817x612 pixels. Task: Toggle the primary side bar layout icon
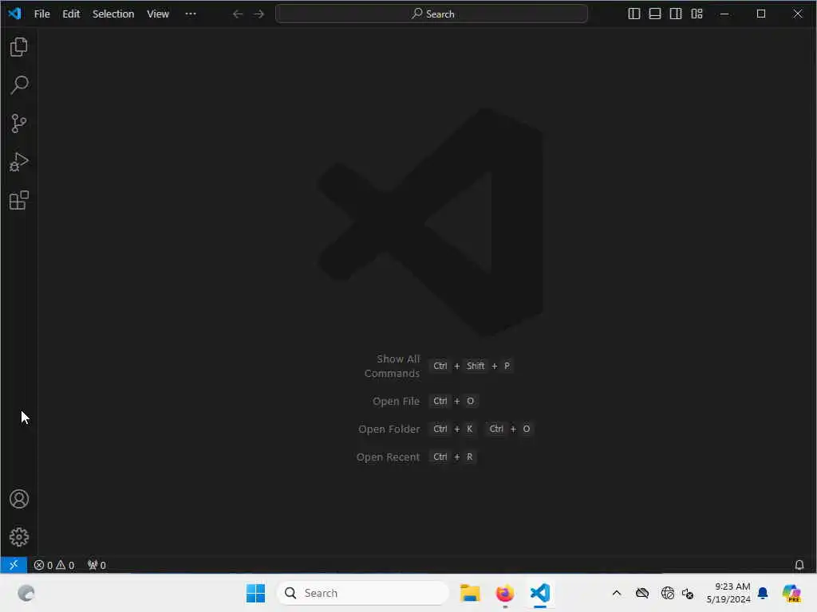coord(634,14)
